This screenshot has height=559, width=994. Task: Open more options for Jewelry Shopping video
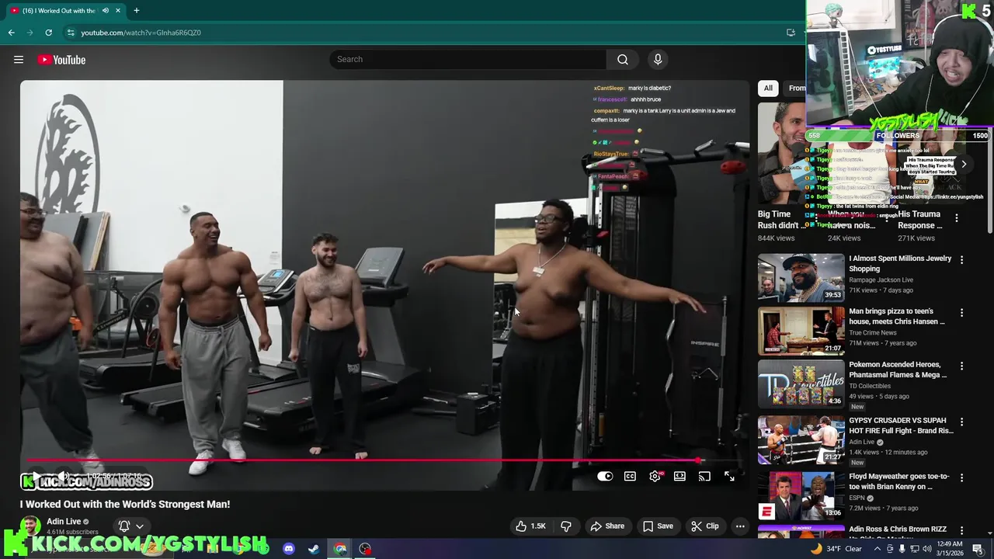[961, 259]
